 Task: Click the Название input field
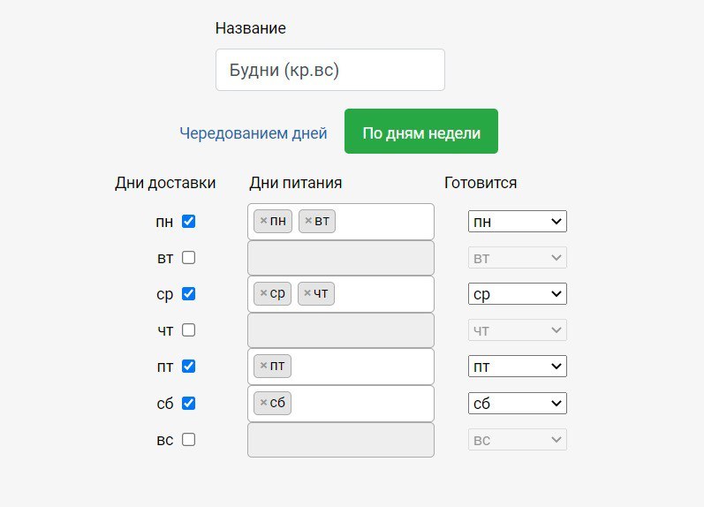point(329,70)
